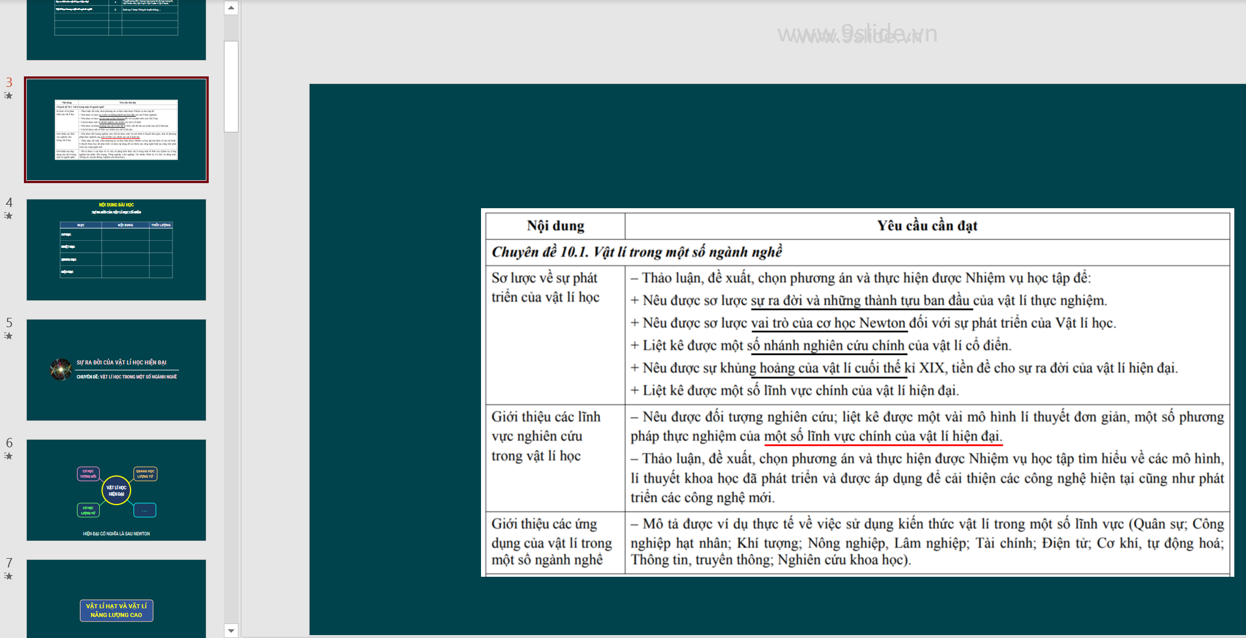Open slide 5 thumbnail with atom image
The image size is (1246, 638).
coord(116,370)
